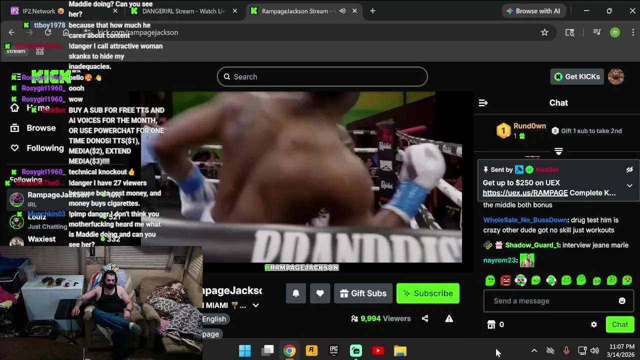Viewport: 640px width, 360px height.
Task: Open Following in the Kick sidebar menu
Action: pyautogui.click(x=45, y=148)
